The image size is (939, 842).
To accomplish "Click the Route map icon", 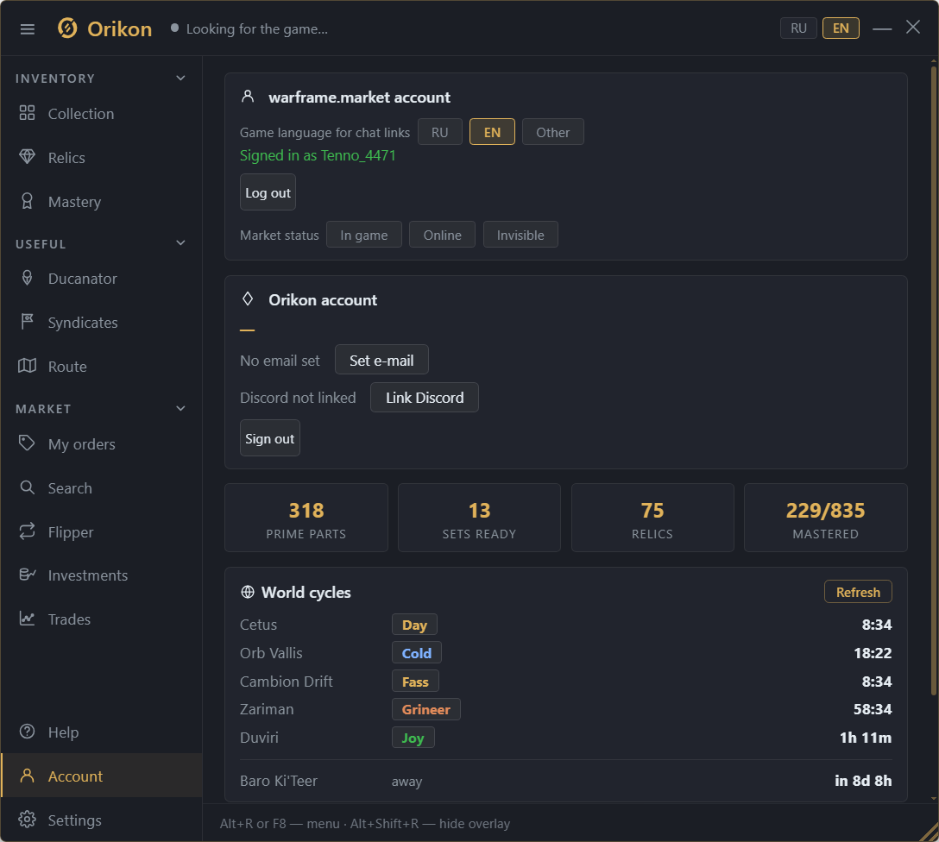I will 27,366.
